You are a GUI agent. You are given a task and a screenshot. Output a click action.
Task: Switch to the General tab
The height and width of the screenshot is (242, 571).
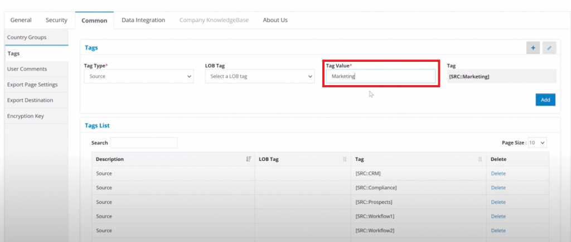click(x=21, y=20)
